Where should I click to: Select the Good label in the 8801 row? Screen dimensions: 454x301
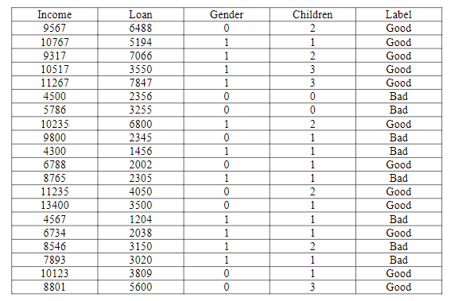(x=398, y=287)
